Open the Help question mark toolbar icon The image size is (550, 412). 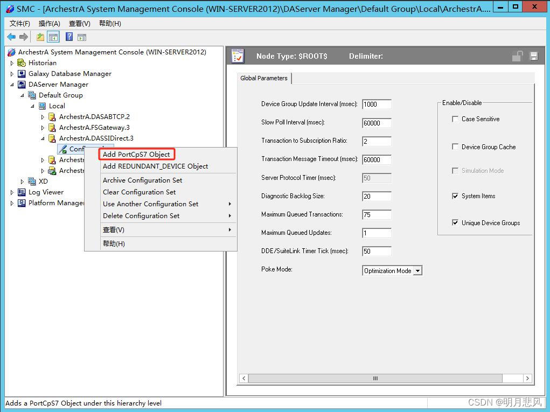(x=69, y=37)
